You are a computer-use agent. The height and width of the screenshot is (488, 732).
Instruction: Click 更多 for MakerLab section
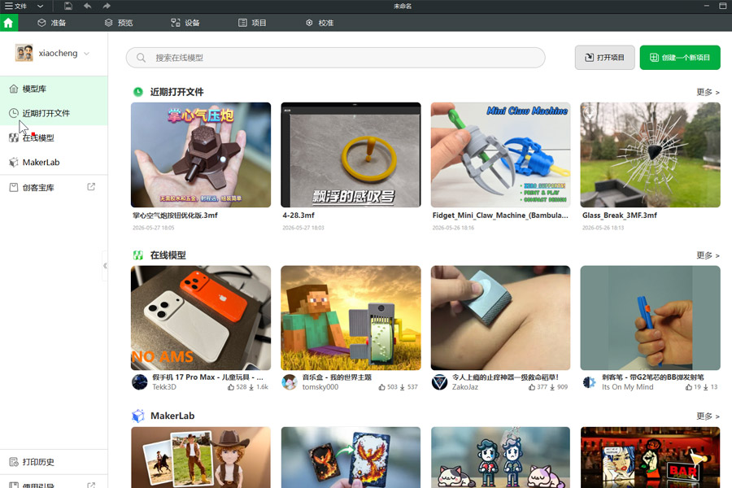click(708, 416)
